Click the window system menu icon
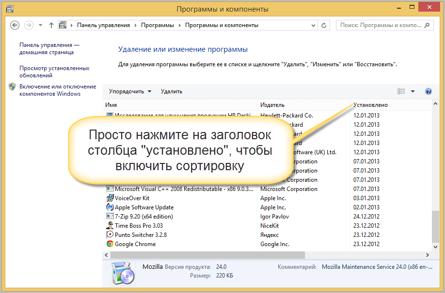The height and width of the screenshot is (293, 445). (10, 9)
